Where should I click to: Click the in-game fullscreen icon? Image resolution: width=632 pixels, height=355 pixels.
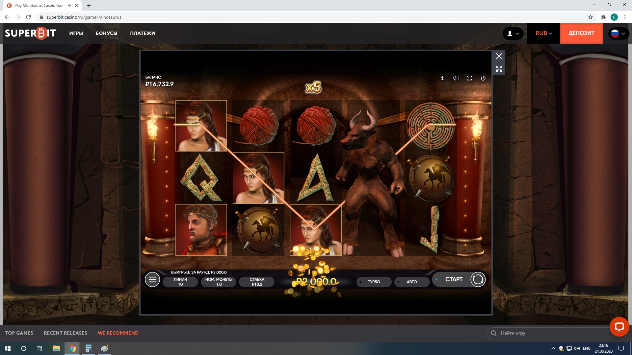[469, 78]
